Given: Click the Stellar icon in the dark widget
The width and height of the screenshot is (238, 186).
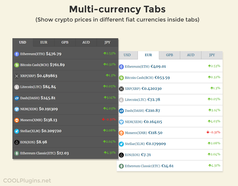Looking at the screenshot, I should point(17,131).
